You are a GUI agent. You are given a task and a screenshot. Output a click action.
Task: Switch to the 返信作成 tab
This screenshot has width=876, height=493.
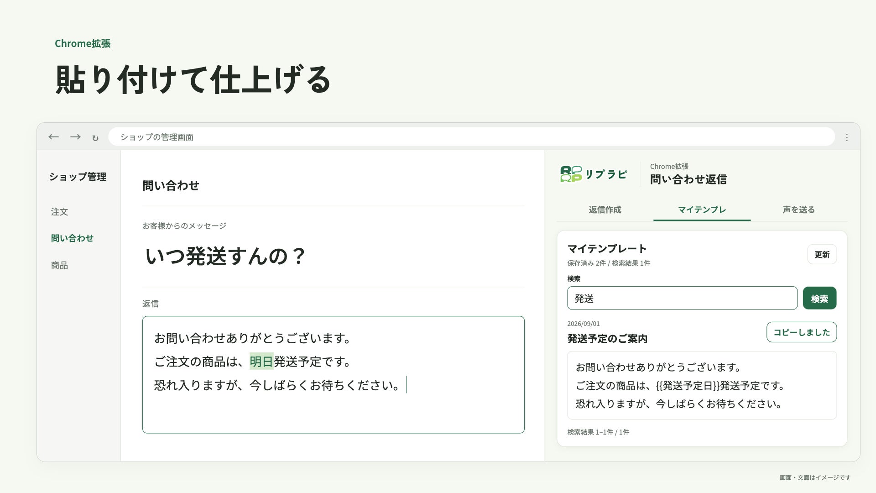(x=605, y=210)
